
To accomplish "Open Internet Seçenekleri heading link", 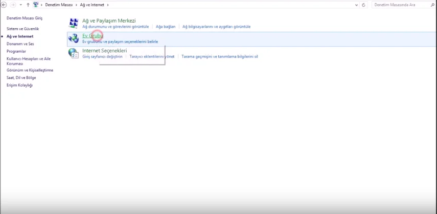I will (x=104, y=51).
